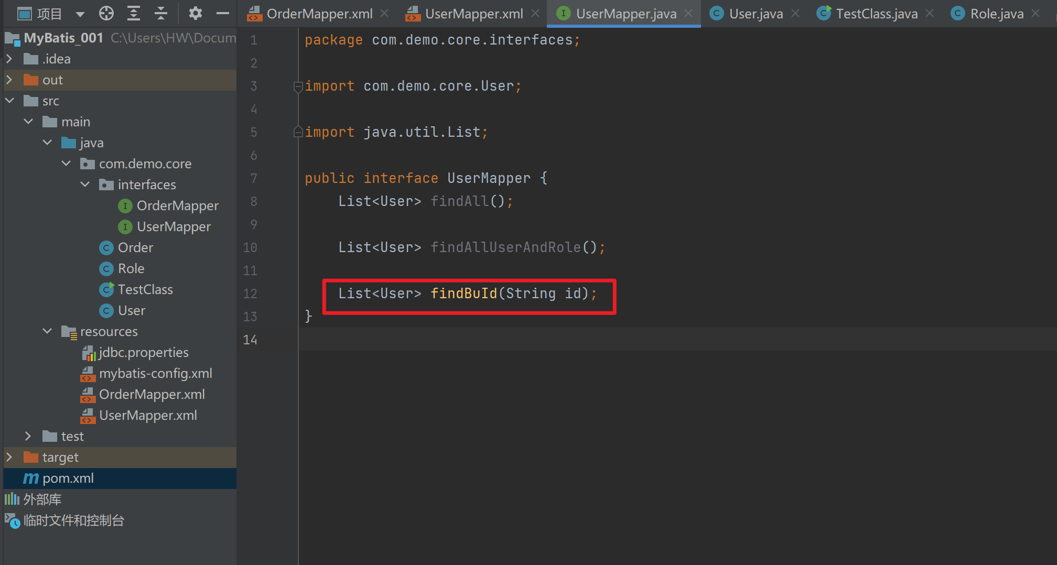1057x565 pixels.
Task: Click the Order class icon in tree
Action: click(x=106, y=248)
